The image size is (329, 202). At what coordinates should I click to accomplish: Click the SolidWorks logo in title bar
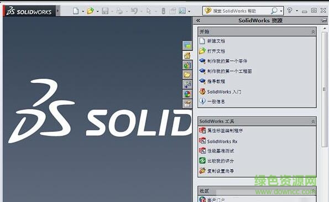point(29,11)
